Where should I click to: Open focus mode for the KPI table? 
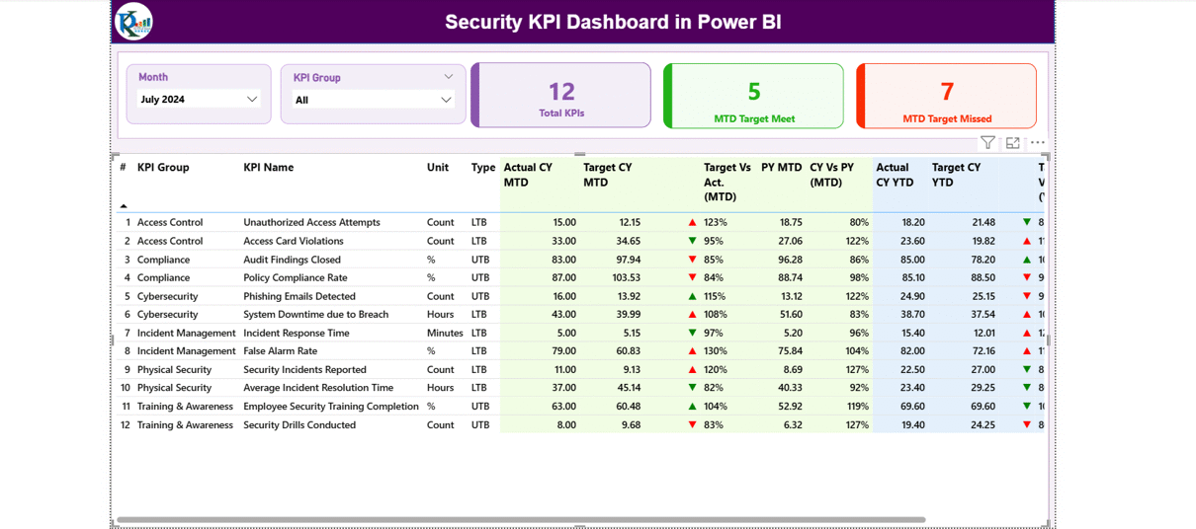pos(1012,143)
